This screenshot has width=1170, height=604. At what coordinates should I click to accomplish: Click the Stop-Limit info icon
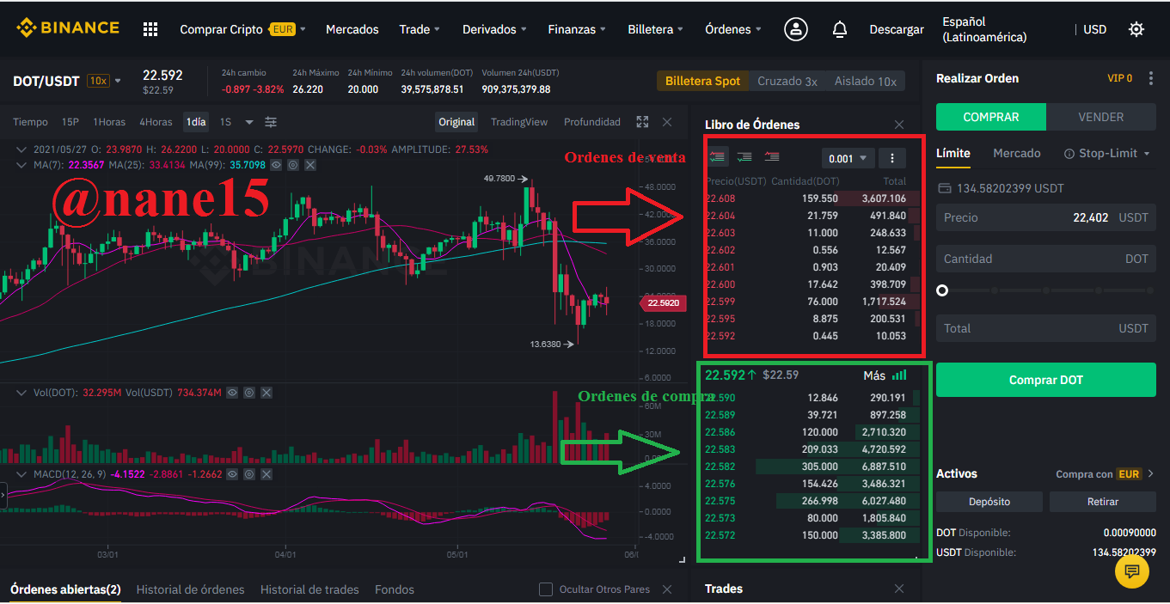coord(1069,154)
